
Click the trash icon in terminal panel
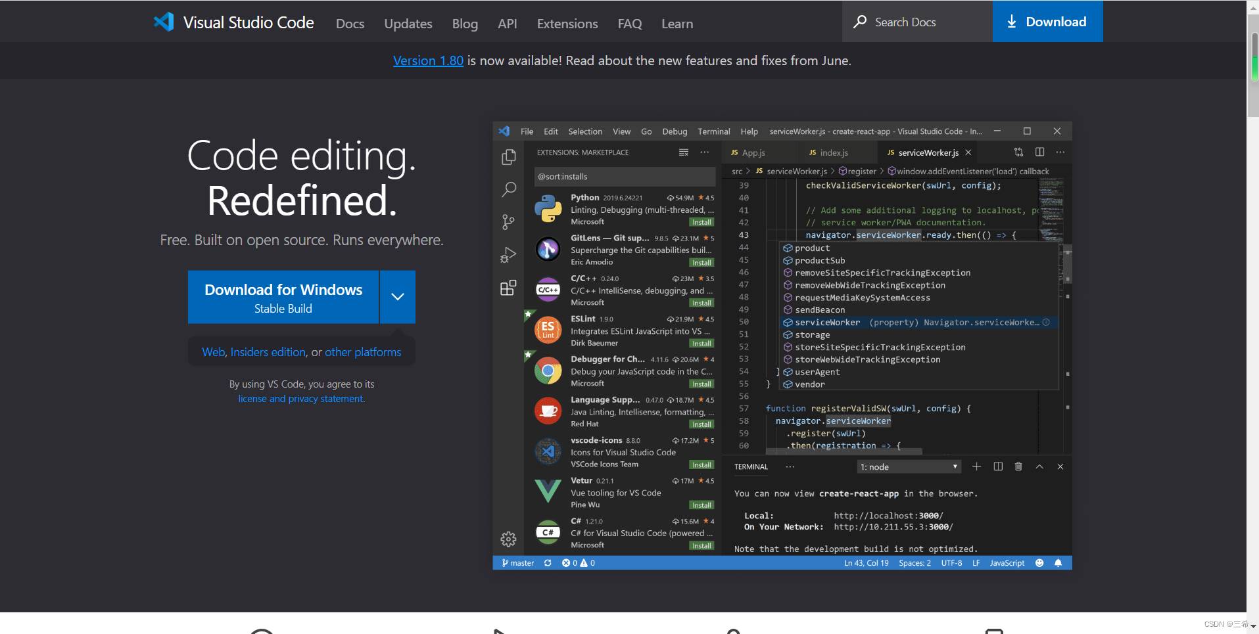(1018, 466)
